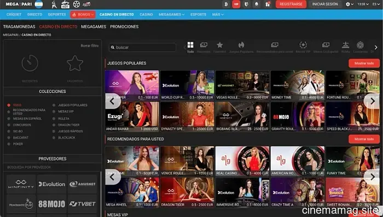Viewport: 383px width, 217px height.
Task: Open the ES language dropdown
Action: tap(376, 4)
